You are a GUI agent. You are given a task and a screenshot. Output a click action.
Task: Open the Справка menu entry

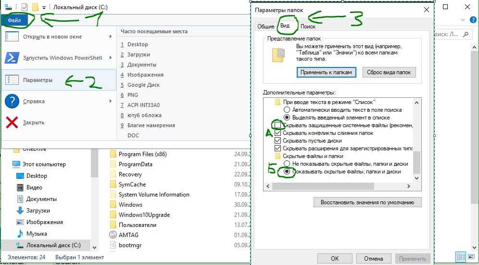[x=59, y=101]
